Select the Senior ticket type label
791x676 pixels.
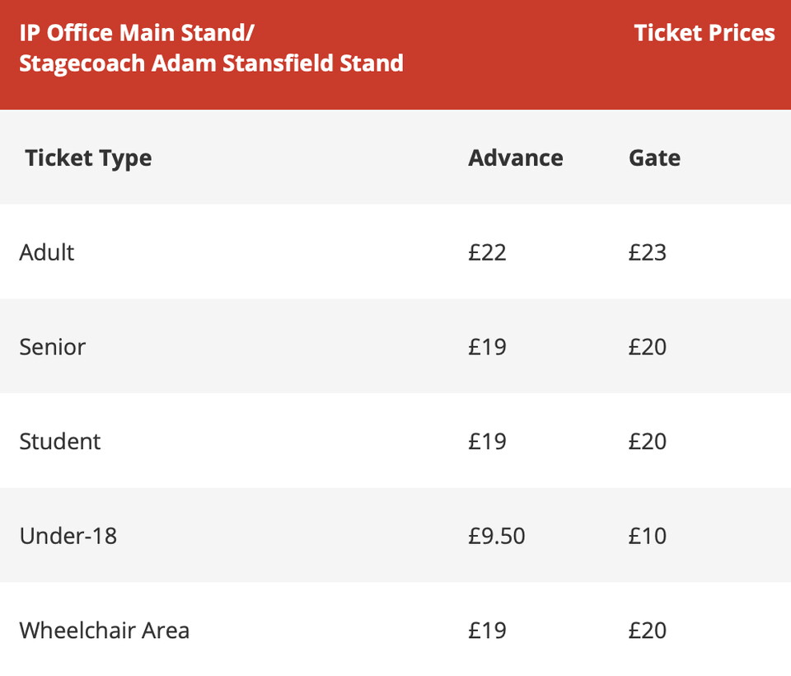click(53, 346)
